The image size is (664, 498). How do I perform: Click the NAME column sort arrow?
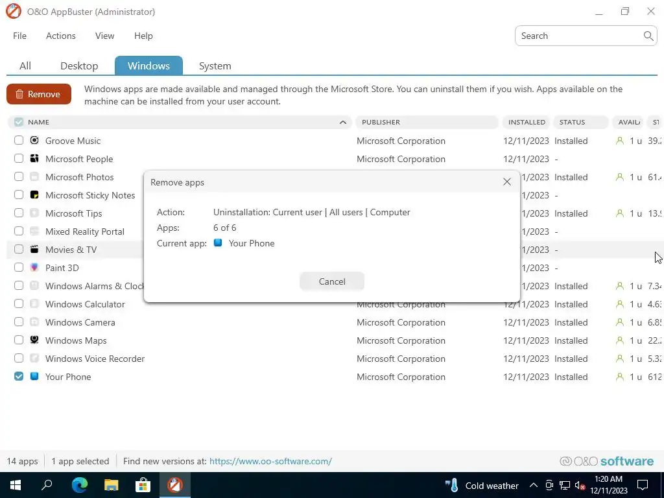[x=342, y=123]
